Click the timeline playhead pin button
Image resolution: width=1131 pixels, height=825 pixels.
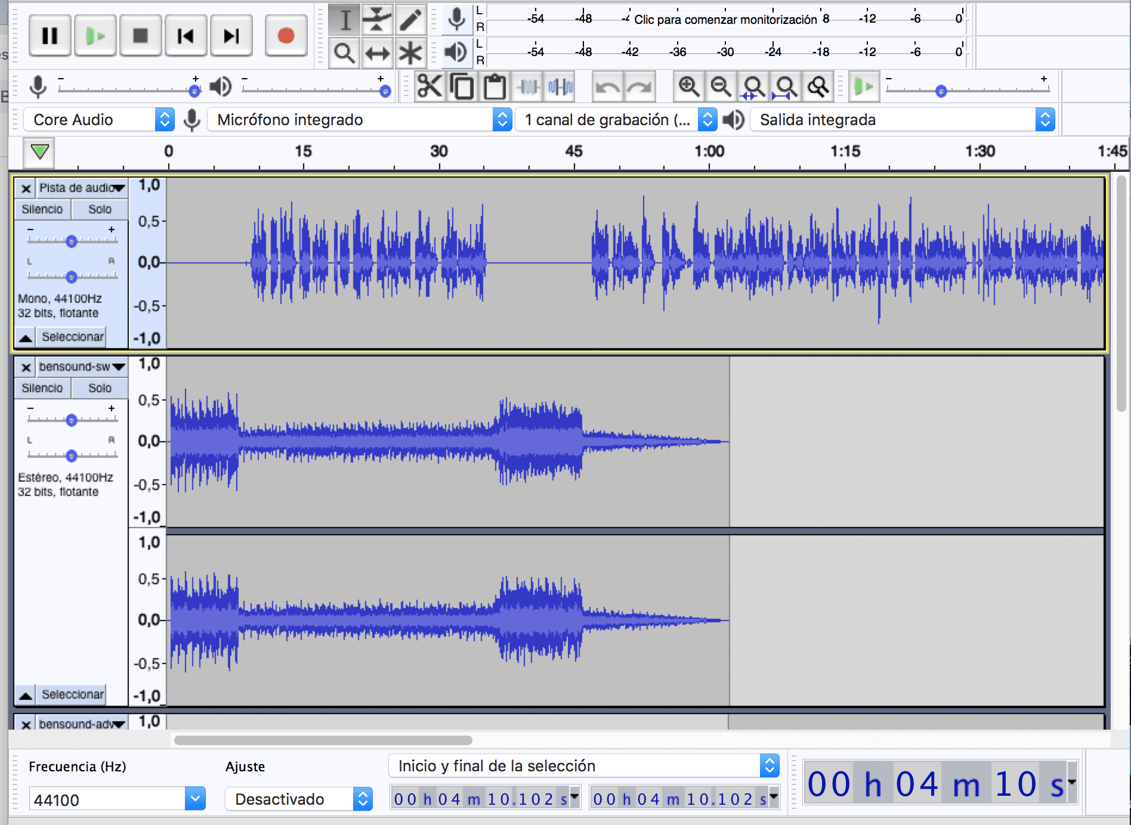pos(39,152)
